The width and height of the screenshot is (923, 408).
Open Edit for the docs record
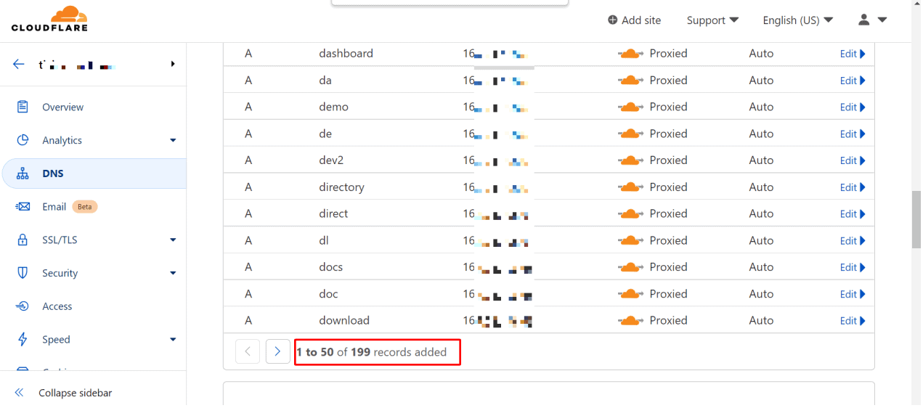click(853, 267)
